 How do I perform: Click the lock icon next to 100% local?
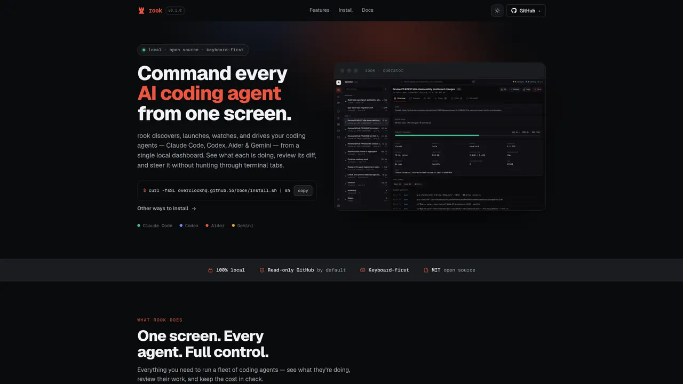210,270
